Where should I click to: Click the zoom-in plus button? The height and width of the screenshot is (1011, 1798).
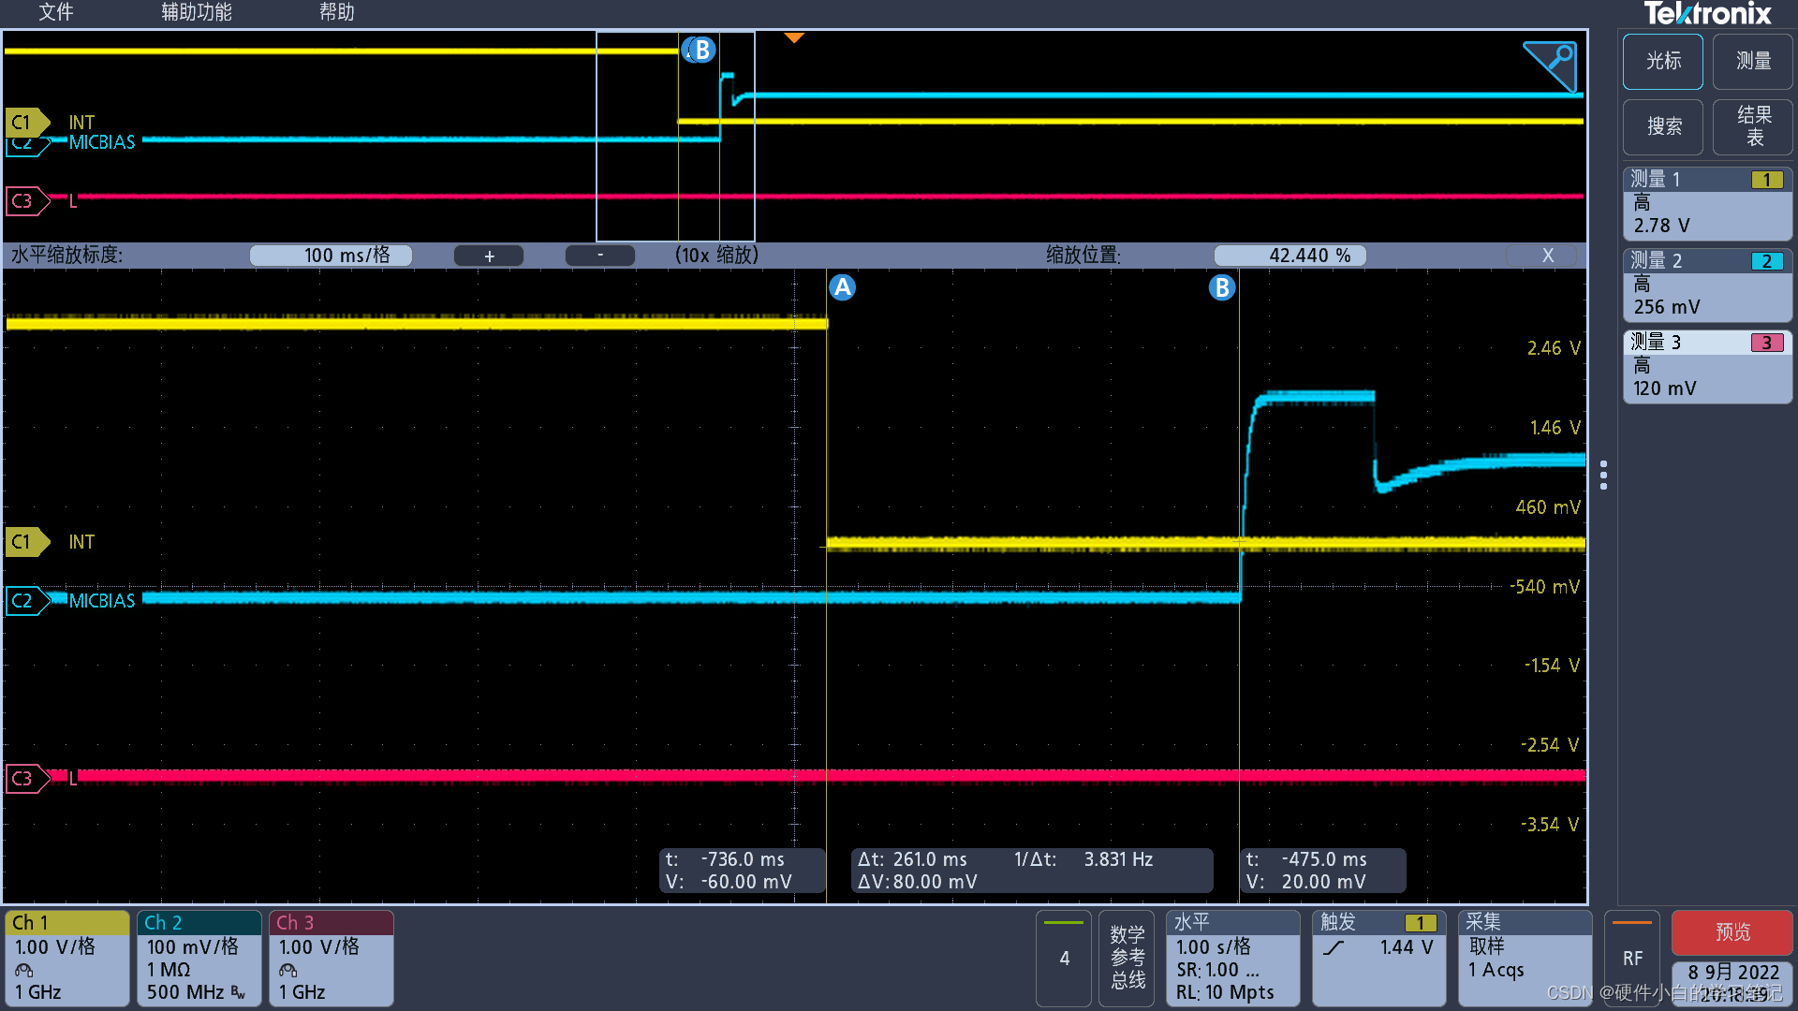click(489, 256)
